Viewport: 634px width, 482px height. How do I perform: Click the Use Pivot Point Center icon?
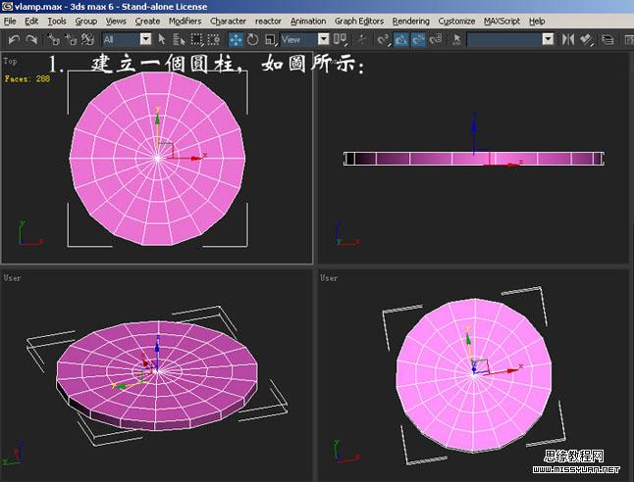[340, 39]
